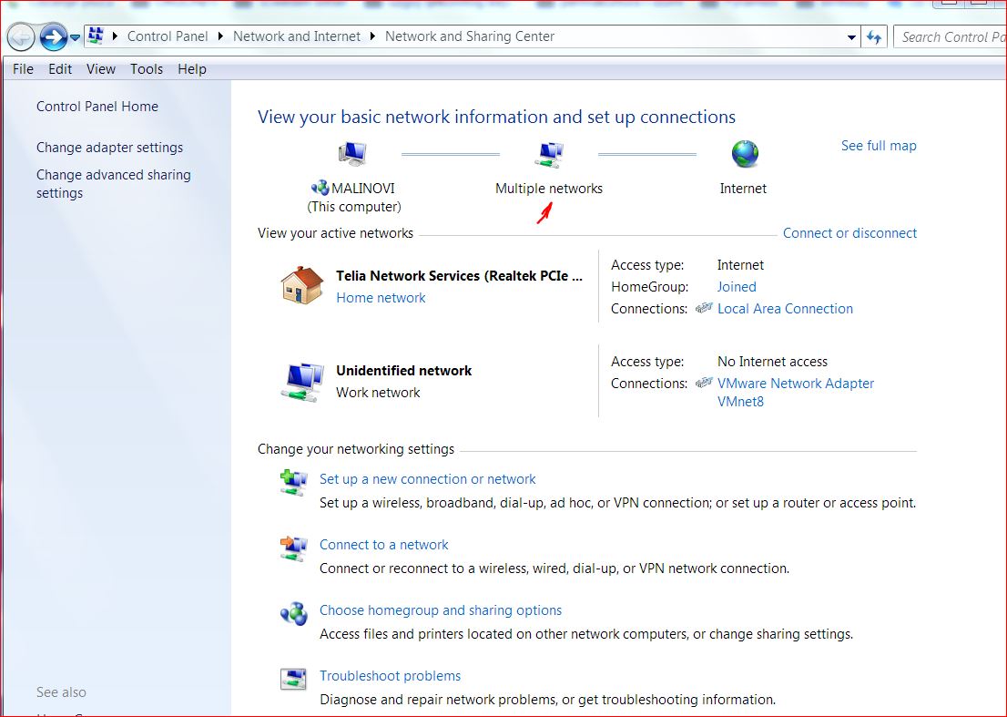Viewport: 1007px width, 717px height.
Task: Click the Internet globe icon
Action: pos(744,154)
